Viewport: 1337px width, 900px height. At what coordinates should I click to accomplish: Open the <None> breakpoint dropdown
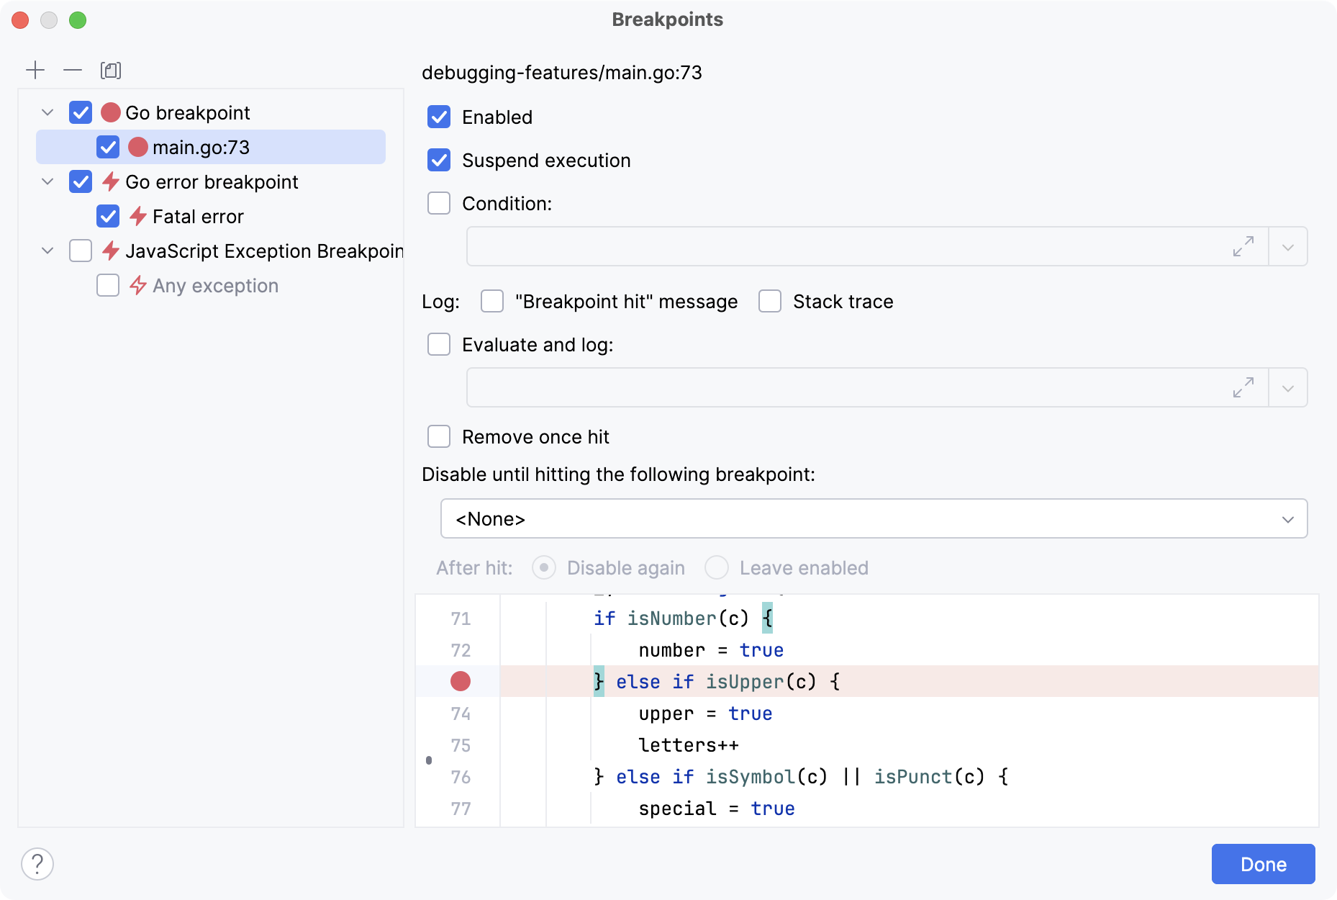click(x=874, y=518)
